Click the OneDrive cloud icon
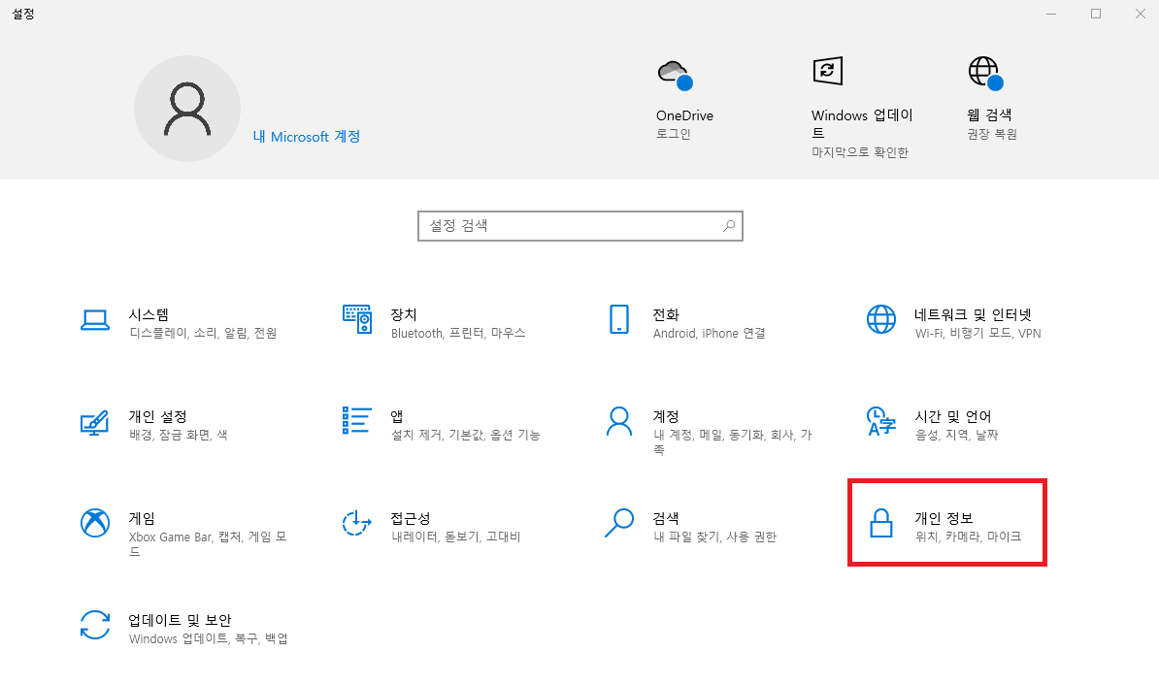1159x684 pixels. coord(675,76)
